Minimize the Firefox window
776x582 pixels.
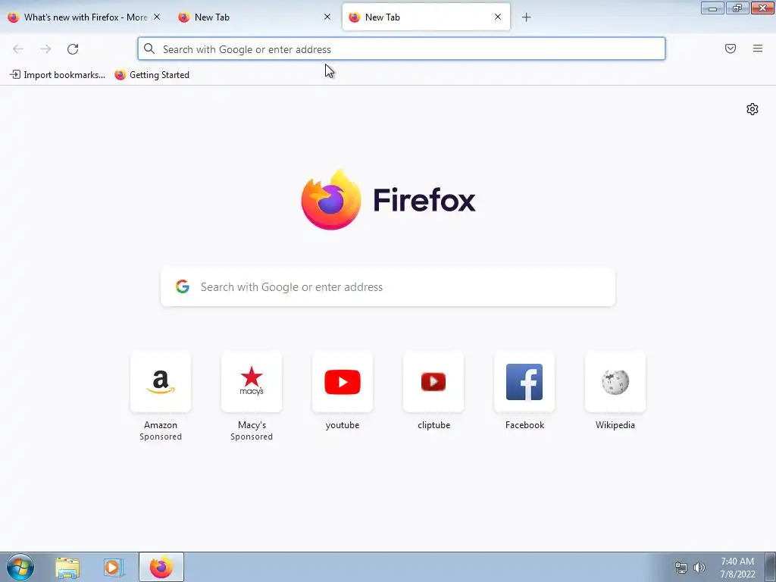pyautogui.click(x=712, y=8)
